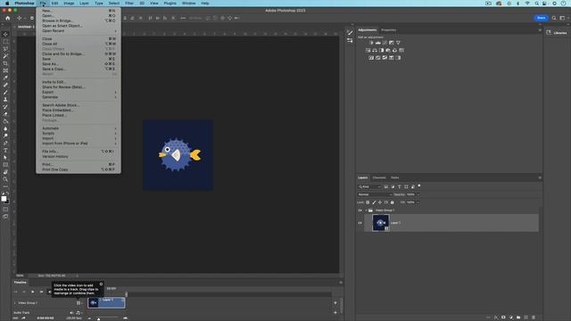Open macOS Spotlight search in menu bar
571x321 pixels.
point(536,4)
